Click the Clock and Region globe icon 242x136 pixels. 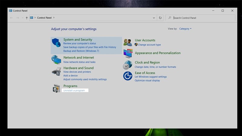(x=127, y=65)
